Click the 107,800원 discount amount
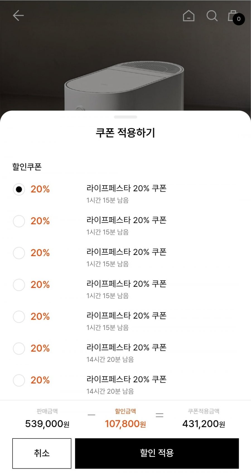Image resolution: width=251 pixels, height=475 pixels. (x=125, y=424)
